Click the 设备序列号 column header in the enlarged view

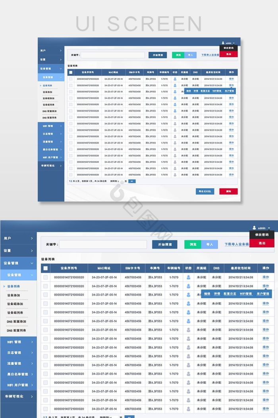click(69, 268)
